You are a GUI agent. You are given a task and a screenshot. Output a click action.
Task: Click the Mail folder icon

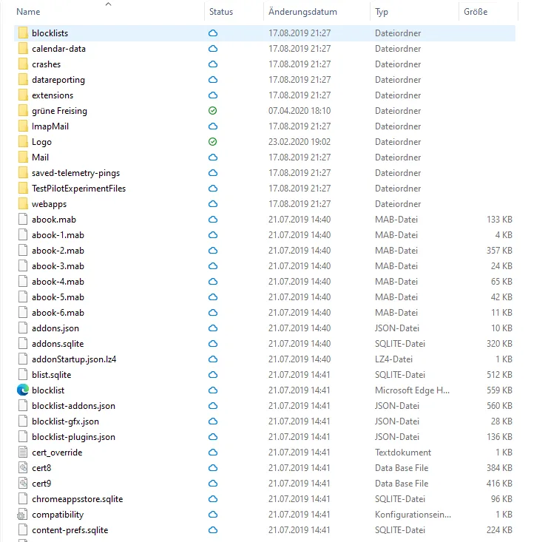(23, 157)
